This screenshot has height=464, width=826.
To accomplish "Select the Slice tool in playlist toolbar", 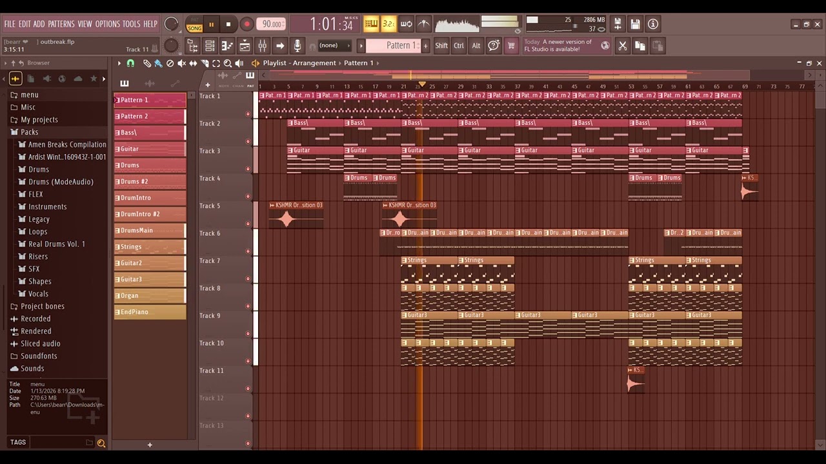I will point(205,63).
